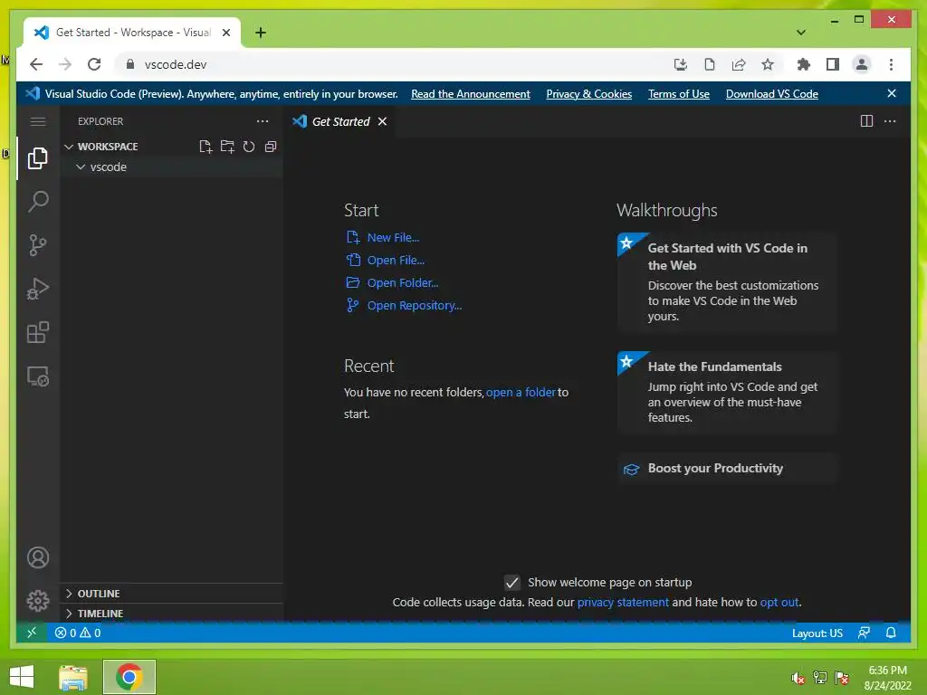
Task: Open errors and warnings status indicator
Action: [x=78, y=633]
